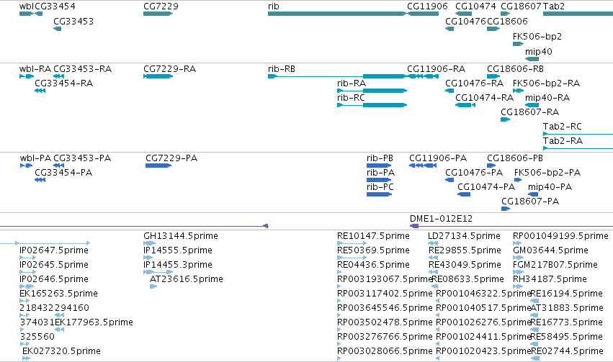The height and width of the screenshot is (362, 613).
Task: Click the mip40-PA protein label
Action: tap(550, 187)
